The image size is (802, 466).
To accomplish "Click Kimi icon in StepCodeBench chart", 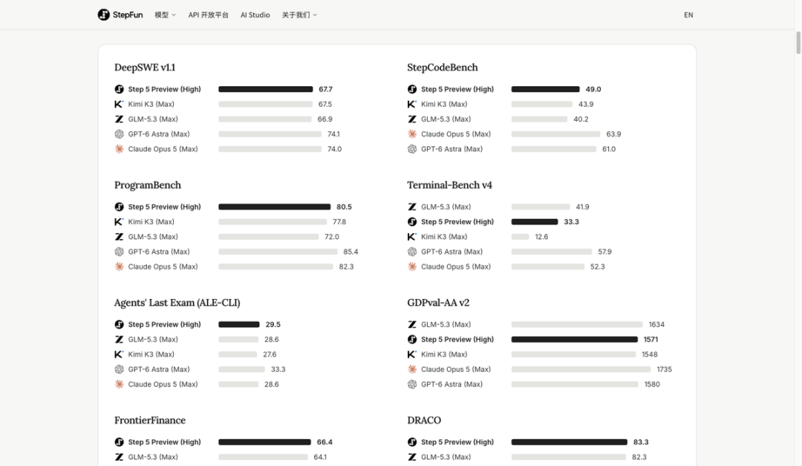I will pyautogui.click(x=412, y=104).
